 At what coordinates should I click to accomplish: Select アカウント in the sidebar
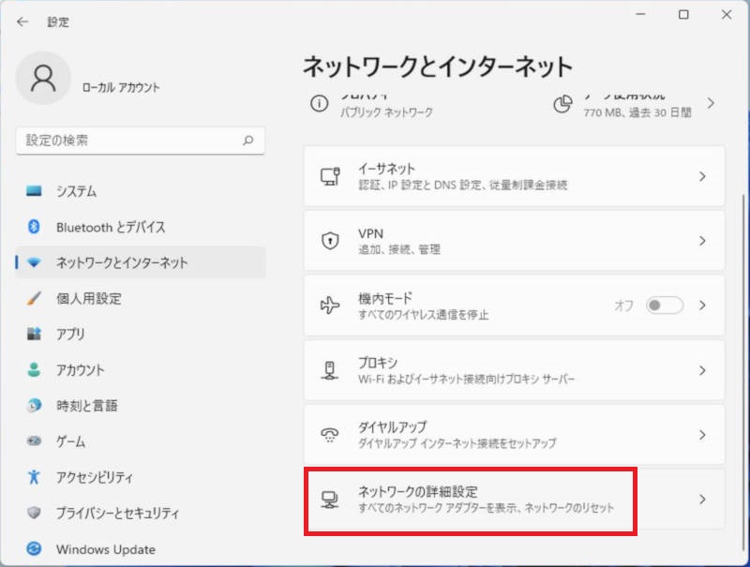(x=141, y=369)
